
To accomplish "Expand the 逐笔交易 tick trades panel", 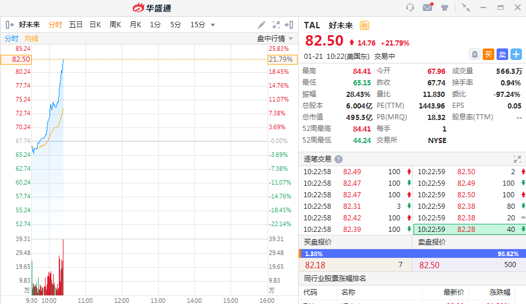I will (x=517, y=159).
